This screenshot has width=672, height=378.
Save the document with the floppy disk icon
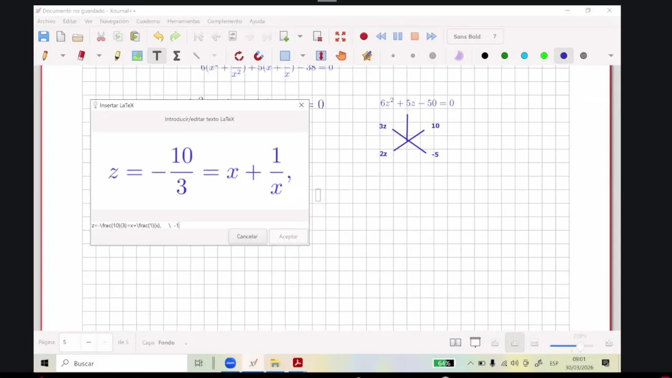click(44, 36)
